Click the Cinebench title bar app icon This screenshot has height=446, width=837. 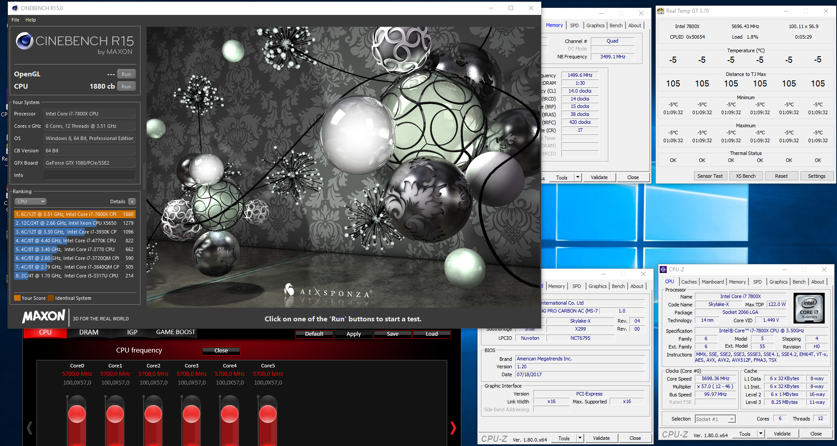coord(15,8)
